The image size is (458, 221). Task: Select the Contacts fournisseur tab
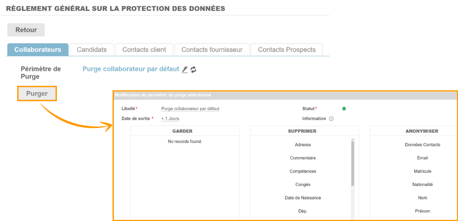tap(212, 50)
